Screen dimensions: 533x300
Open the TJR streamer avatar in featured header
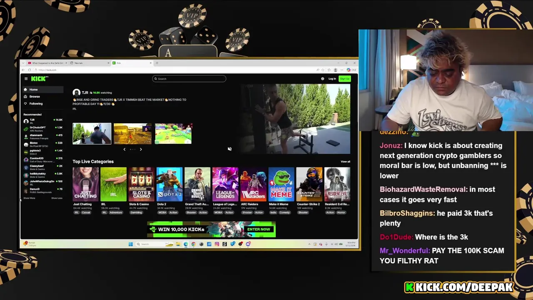click(x=76, y=92)
